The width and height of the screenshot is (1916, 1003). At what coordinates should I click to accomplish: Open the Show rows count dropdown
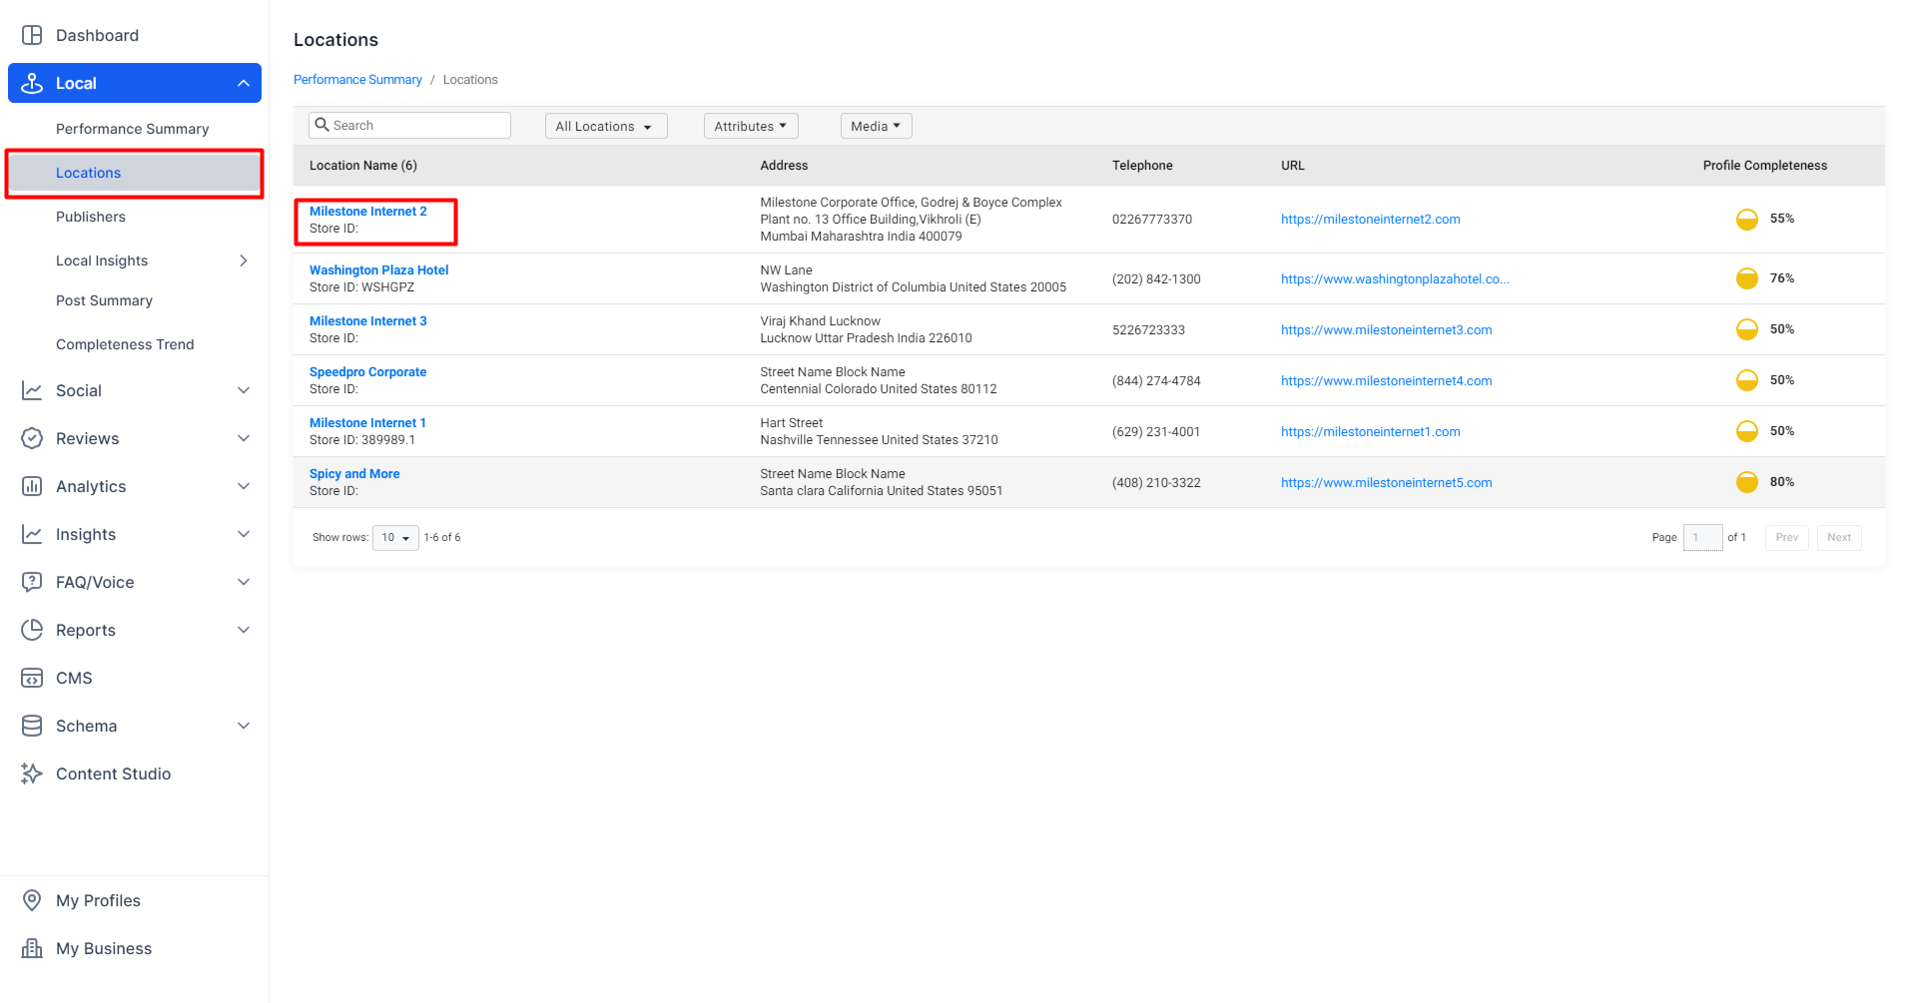click(x=395, y=537)
